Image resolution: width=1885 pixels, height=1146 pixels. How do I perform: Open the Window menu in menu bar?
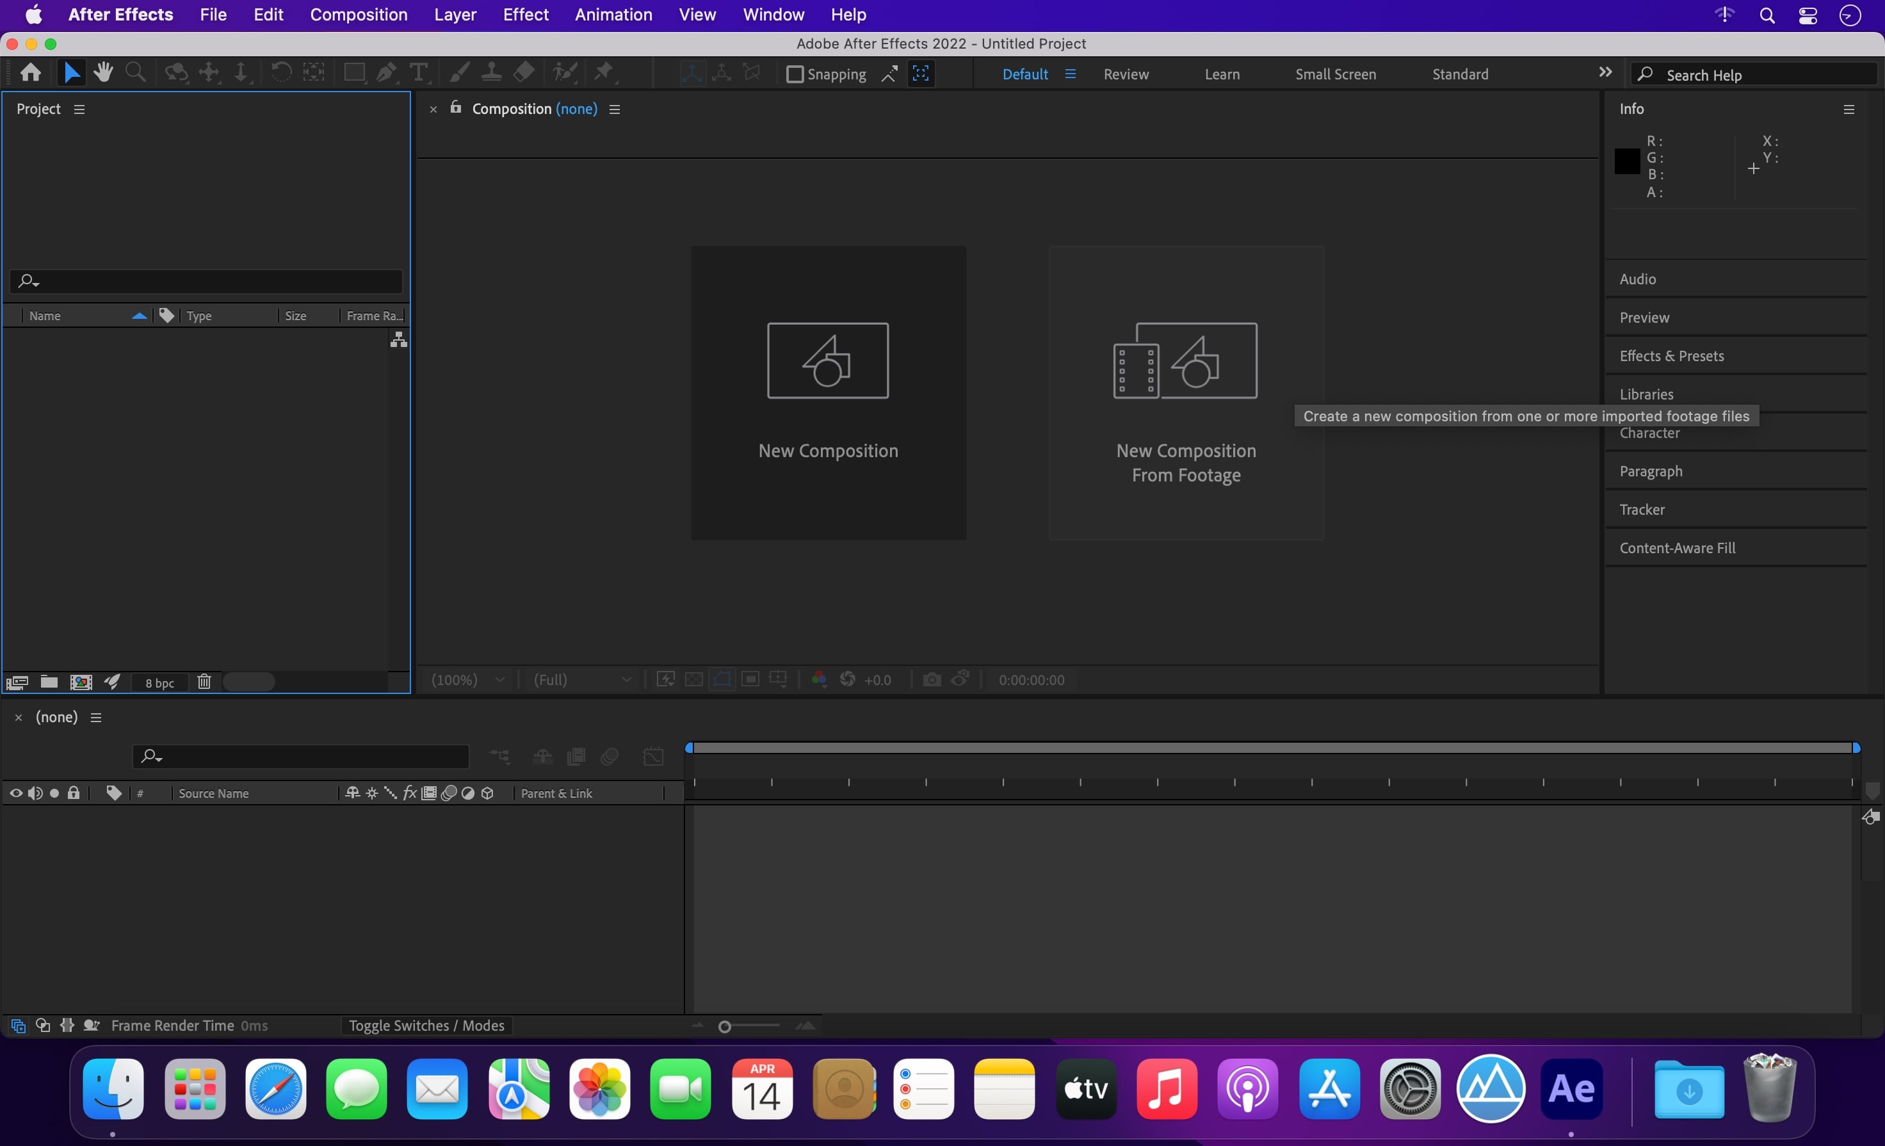tap(773, 15)
